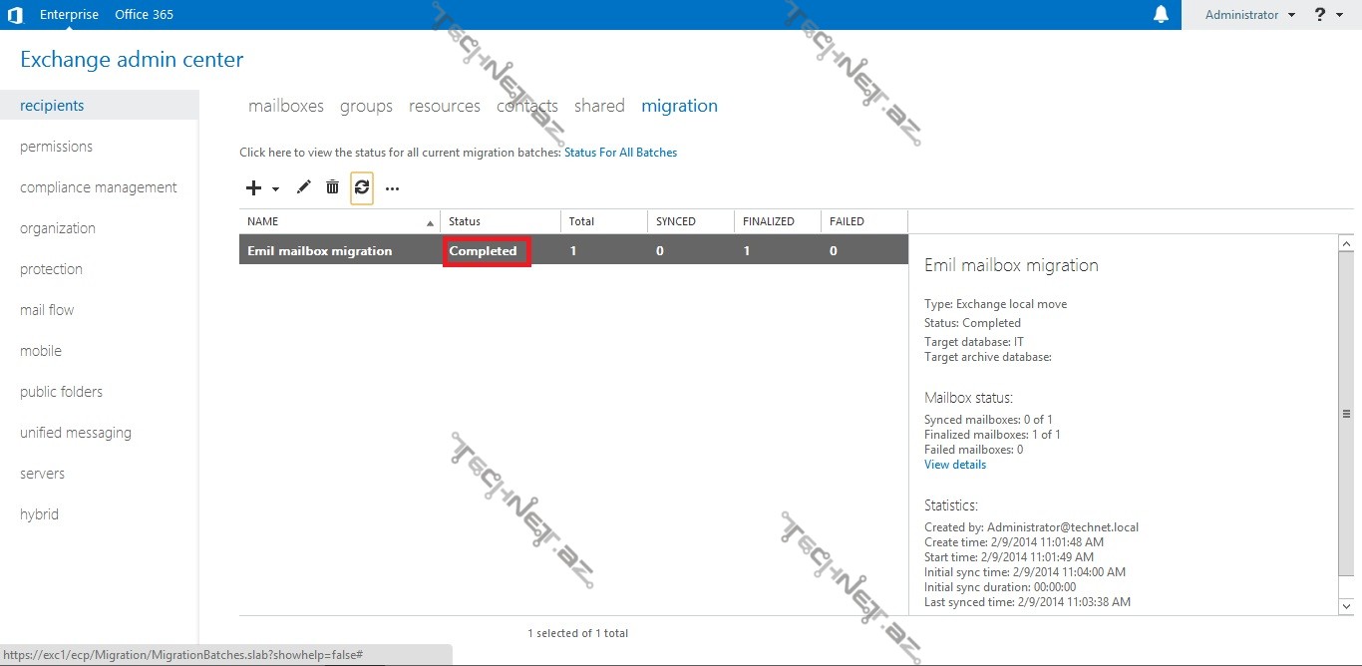This screenshot has width=1362, height=666.
Task: Open the help question mark menu
Action: pos(1320,15)
